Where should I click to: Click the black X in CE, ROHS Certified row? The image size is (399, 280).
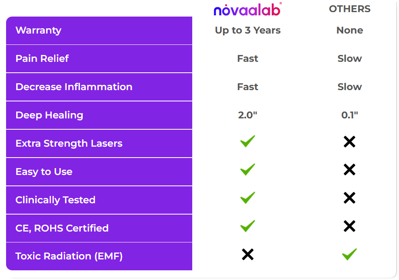click(349, 226)
